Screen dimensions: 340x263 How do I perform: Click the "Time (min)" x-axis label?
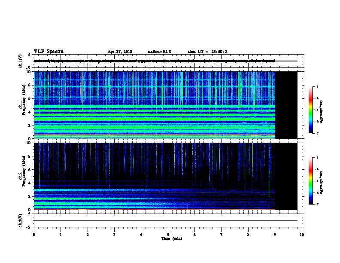172,239
